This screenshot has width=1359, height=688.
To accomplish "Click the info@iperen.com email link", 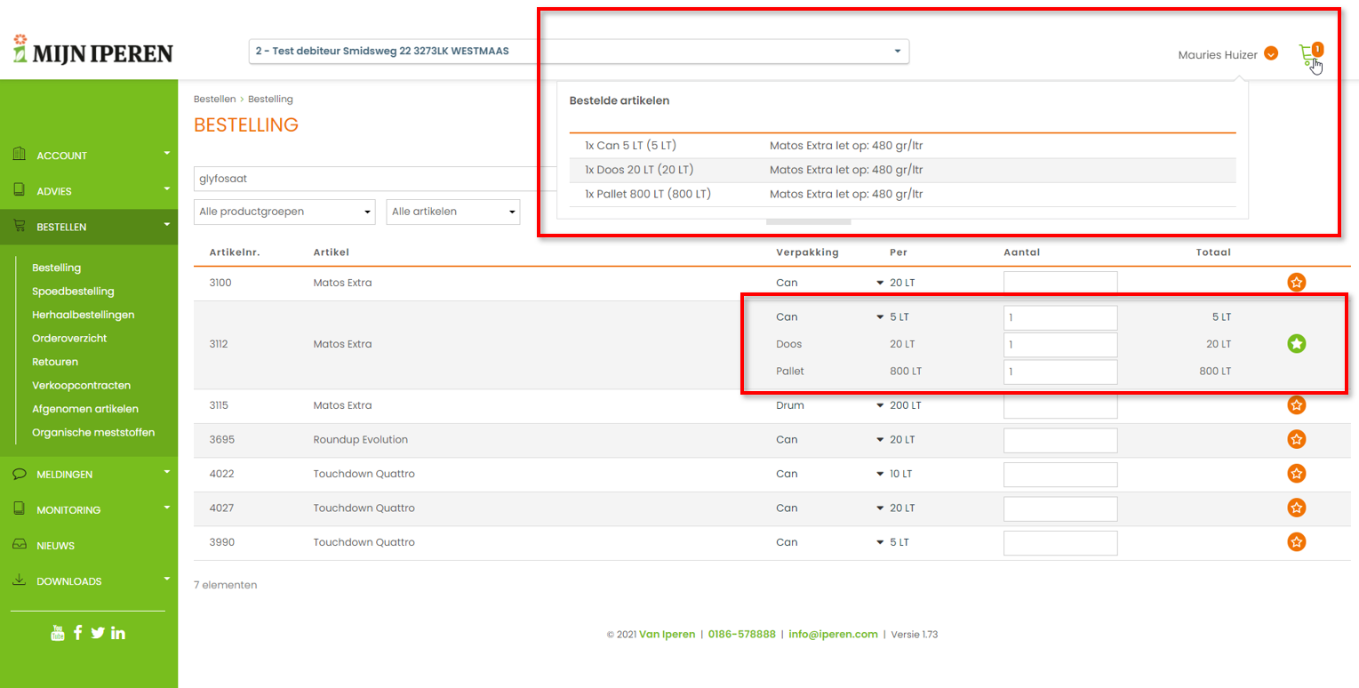I will pos(833,635).
